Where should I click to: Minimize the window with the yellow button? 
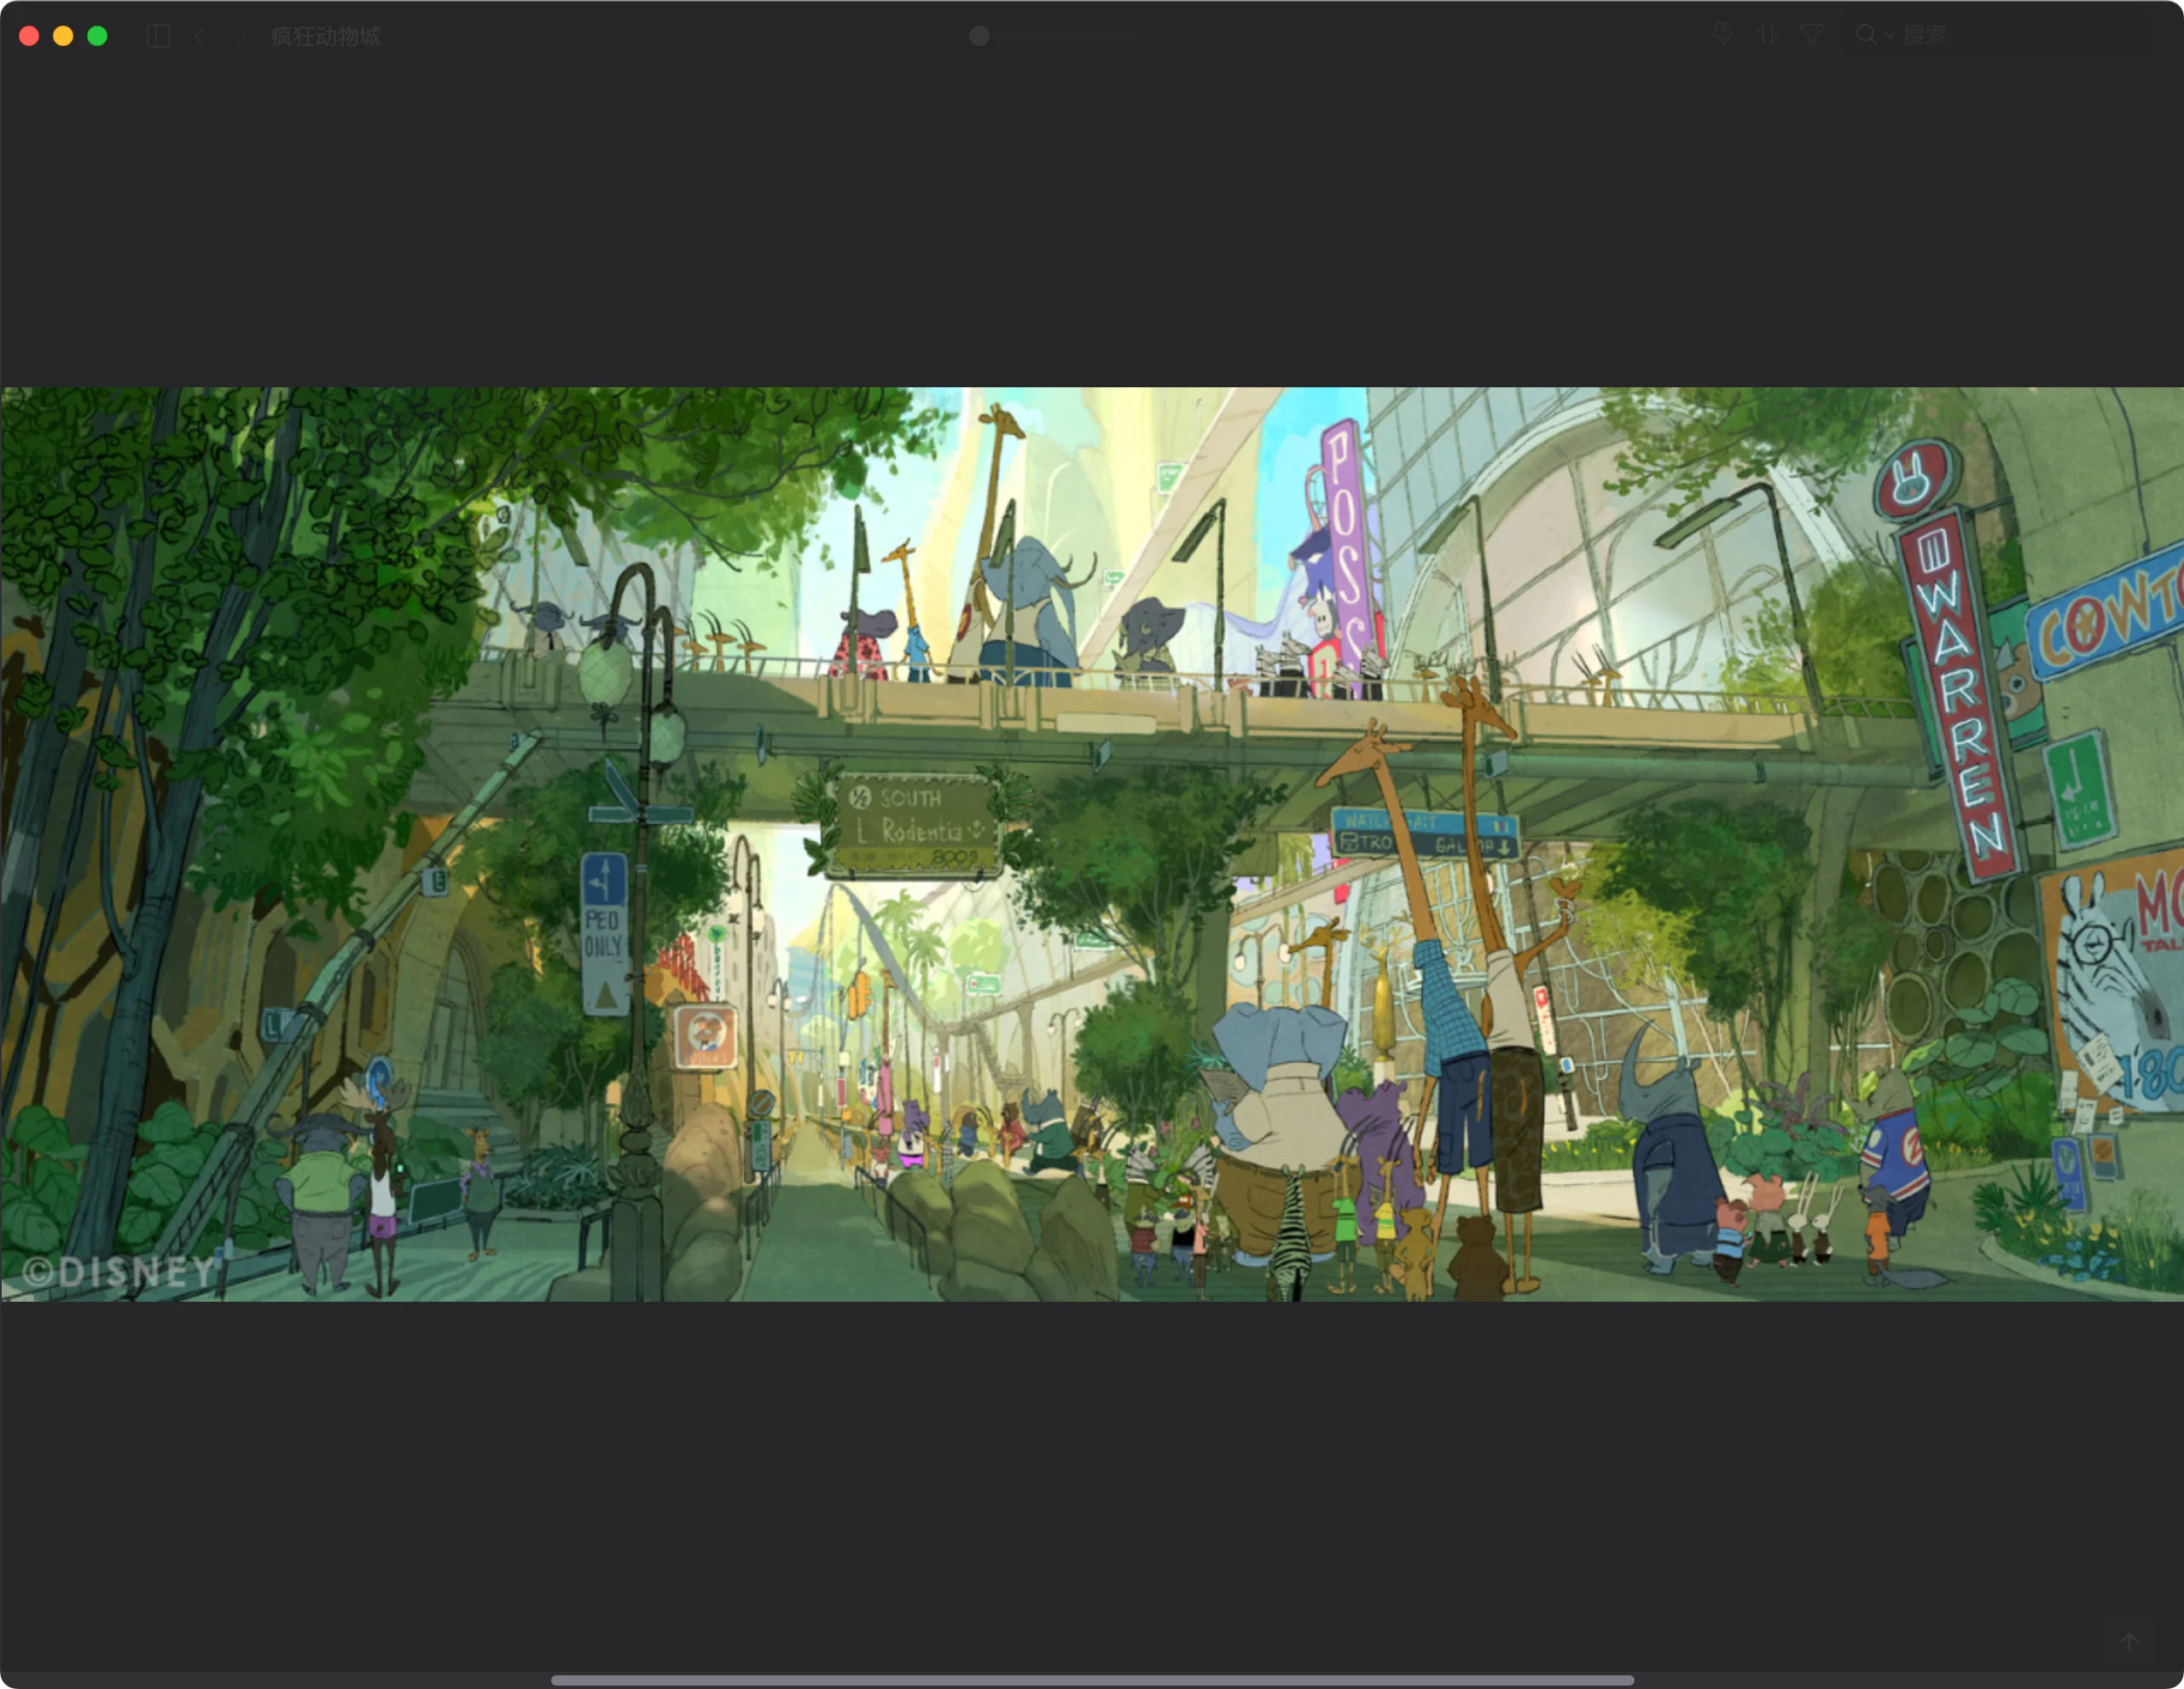(63, 36)
